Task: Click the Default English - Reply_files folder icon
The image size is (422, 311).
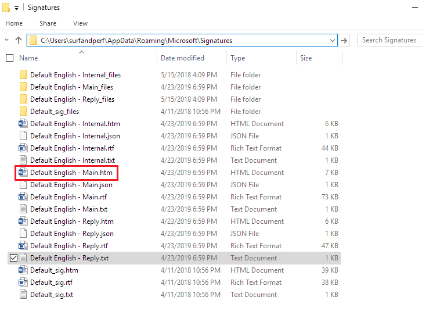Action: click(23, 99)
